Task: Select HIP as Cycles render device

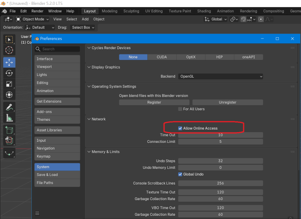Action: pos(220,57)
